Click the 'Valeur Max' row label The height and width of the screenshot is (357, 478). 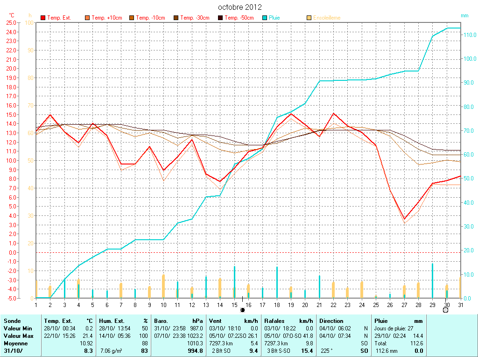click(18, 336)
